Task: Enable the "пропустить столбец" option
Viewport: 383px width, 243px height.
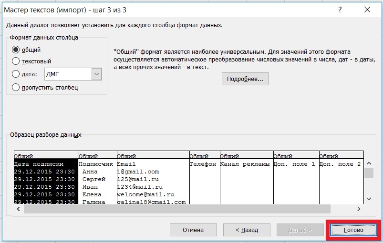Action: [16, 87]
